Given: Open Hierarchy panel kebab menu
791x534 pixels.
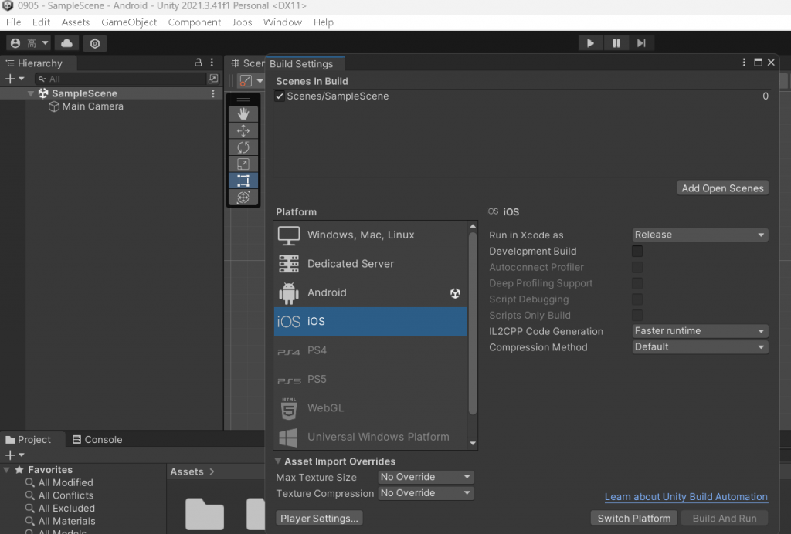Looking at the screenshot, I should [212, 63].
